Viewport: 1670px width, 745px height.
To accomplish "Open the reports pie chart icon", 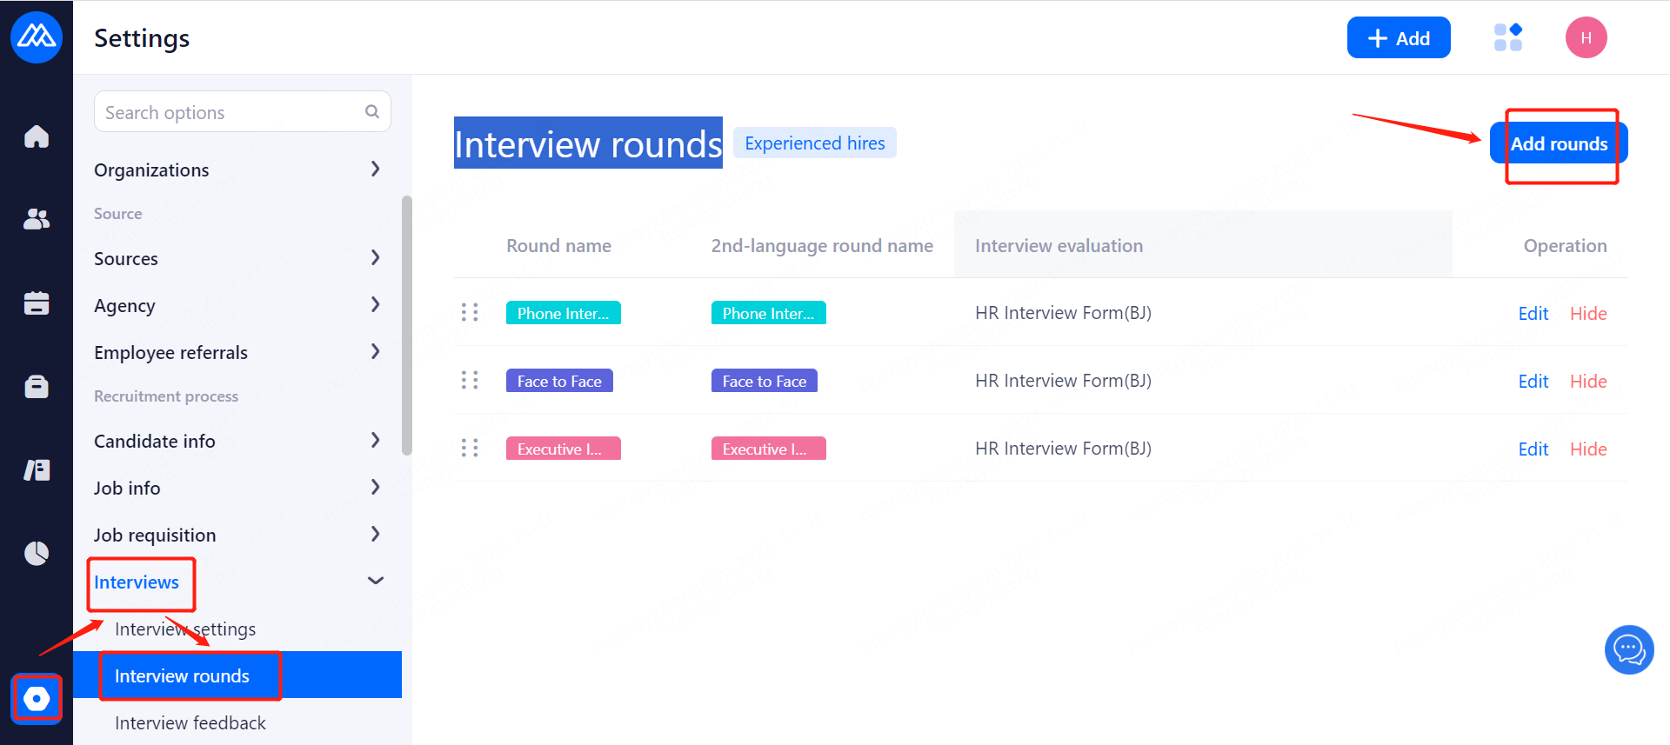I will (37, 553).
